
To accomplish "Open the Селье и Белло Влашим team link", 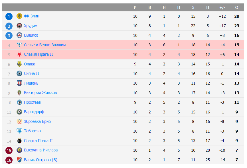I will [45, 45].
